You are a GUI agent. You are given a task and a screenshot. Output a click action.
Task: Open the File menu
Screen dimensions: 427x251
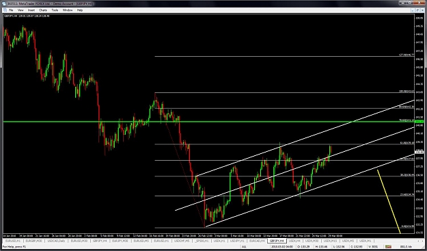[x=11, y=10]
